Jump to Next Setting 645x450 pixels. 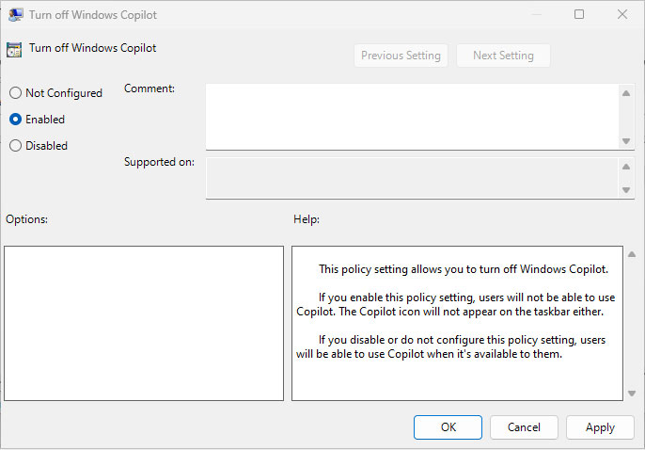tap(503, 56)
